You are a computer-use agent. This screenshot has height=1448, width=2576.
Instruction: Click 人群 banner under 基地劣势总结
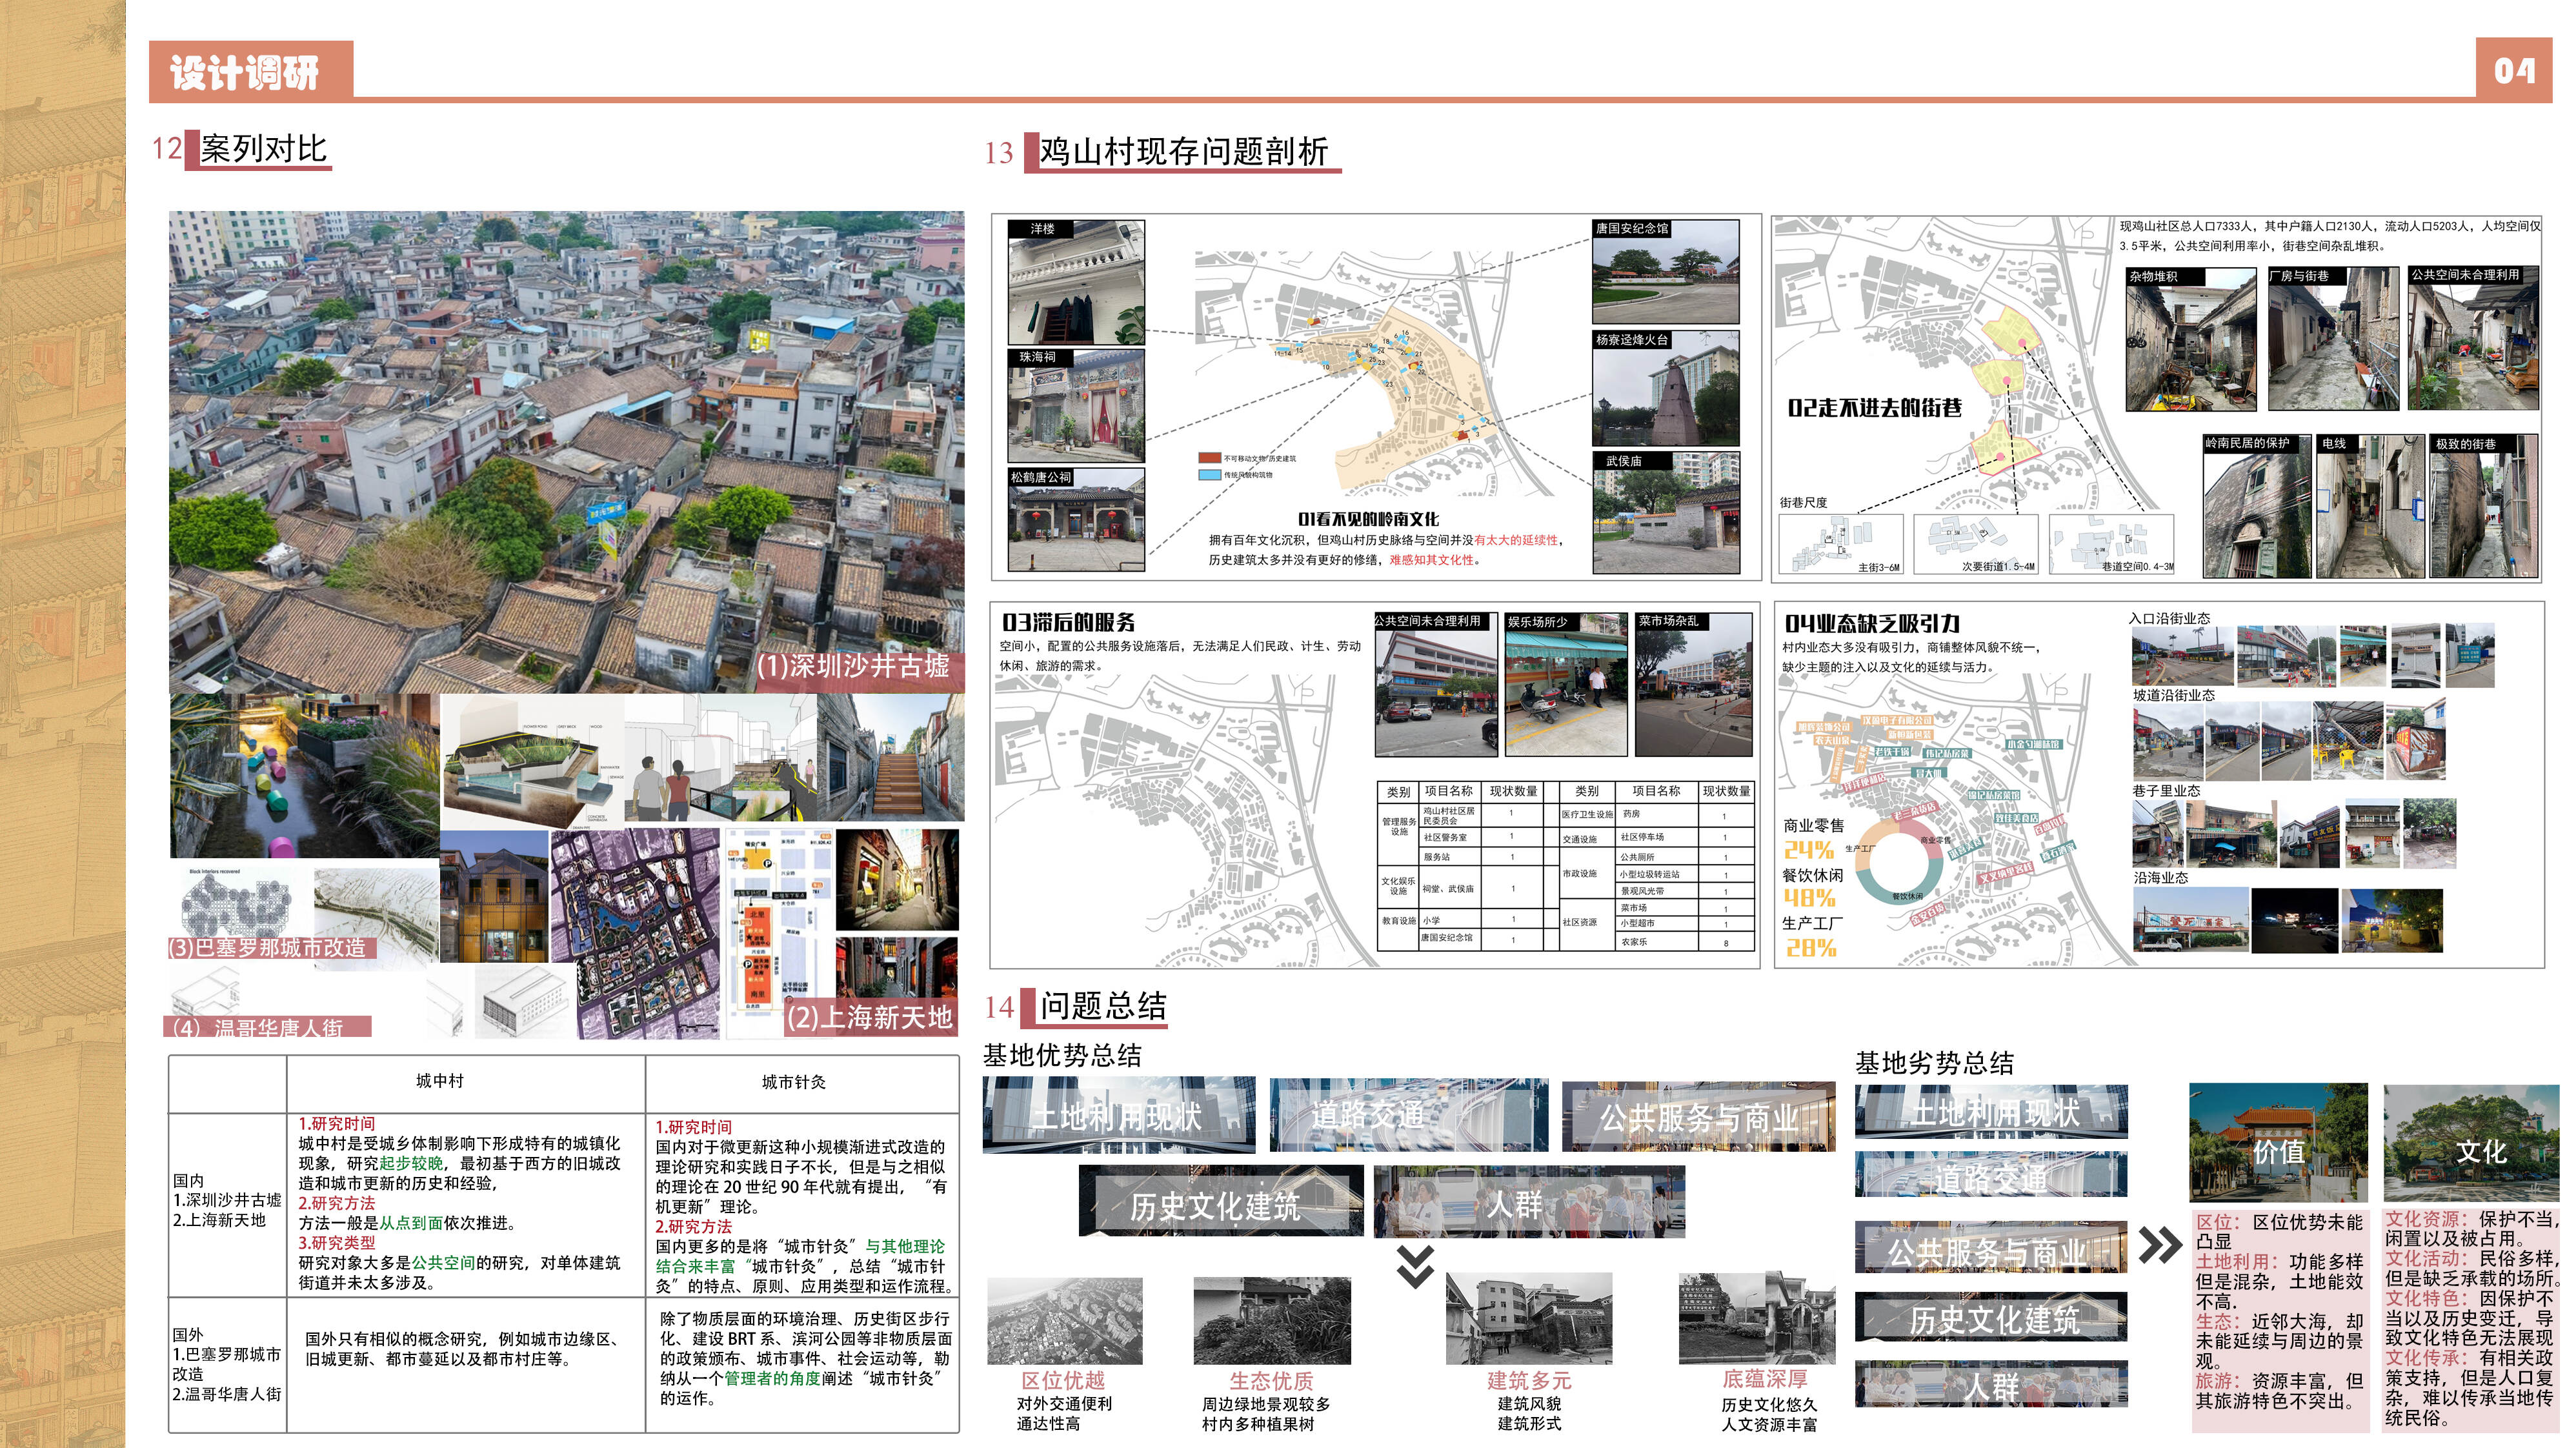1990,1385
